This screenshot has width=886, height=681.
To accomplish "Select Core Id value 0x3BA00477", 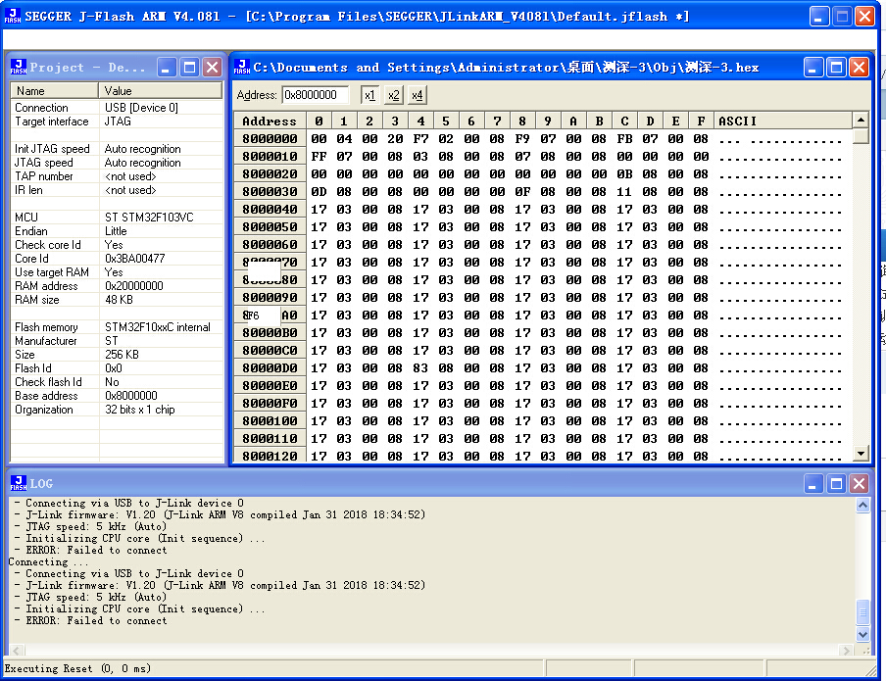I will [x=135, y=259].
